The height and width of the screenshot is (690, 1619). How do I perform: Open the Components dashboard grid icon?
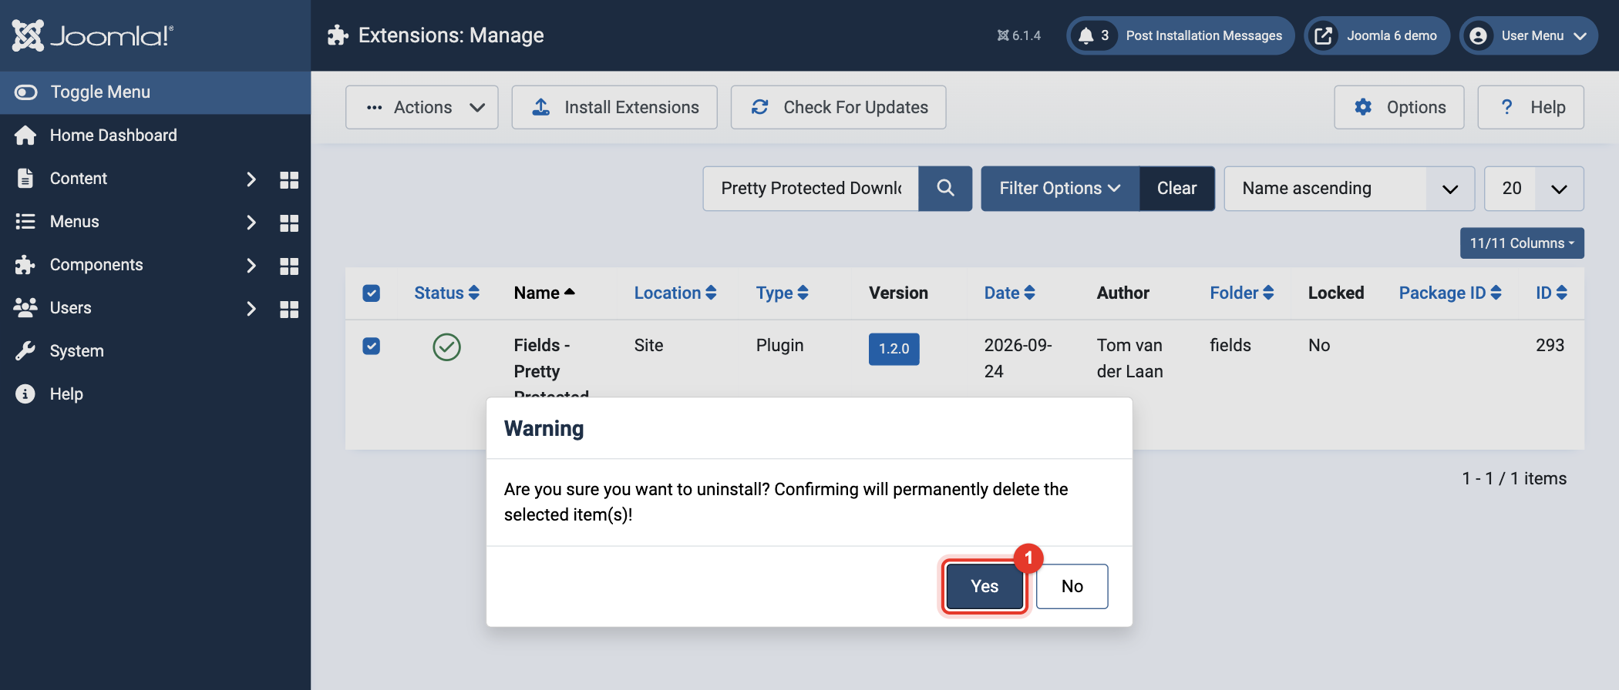click(x=289, y=266)
